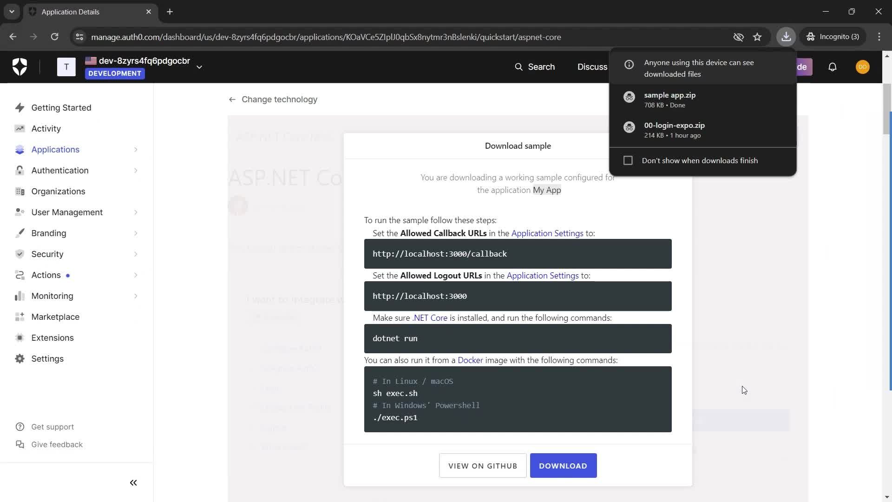892x502 pixels.
Task: Open Marketplace in sidebar
Action: click(55, 317)
